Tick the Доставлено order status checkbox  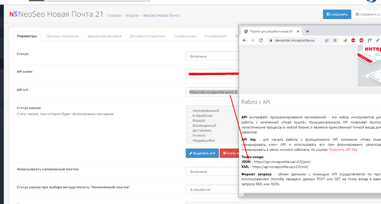point(190,130)
